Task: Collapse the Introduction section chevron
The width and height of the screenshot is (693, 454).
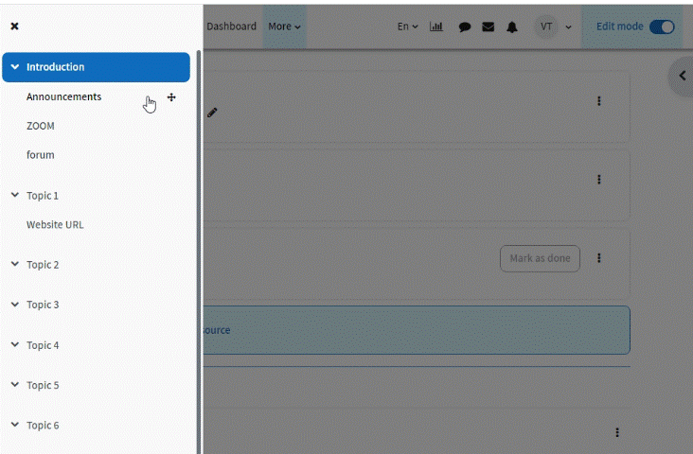Action: point(14,67)
